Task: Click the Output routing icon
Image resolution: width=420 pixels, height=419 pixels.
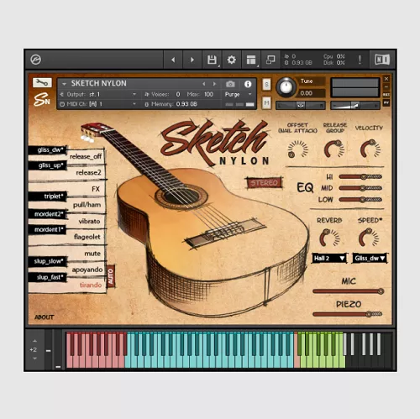Action: click(x=62, y=94)
